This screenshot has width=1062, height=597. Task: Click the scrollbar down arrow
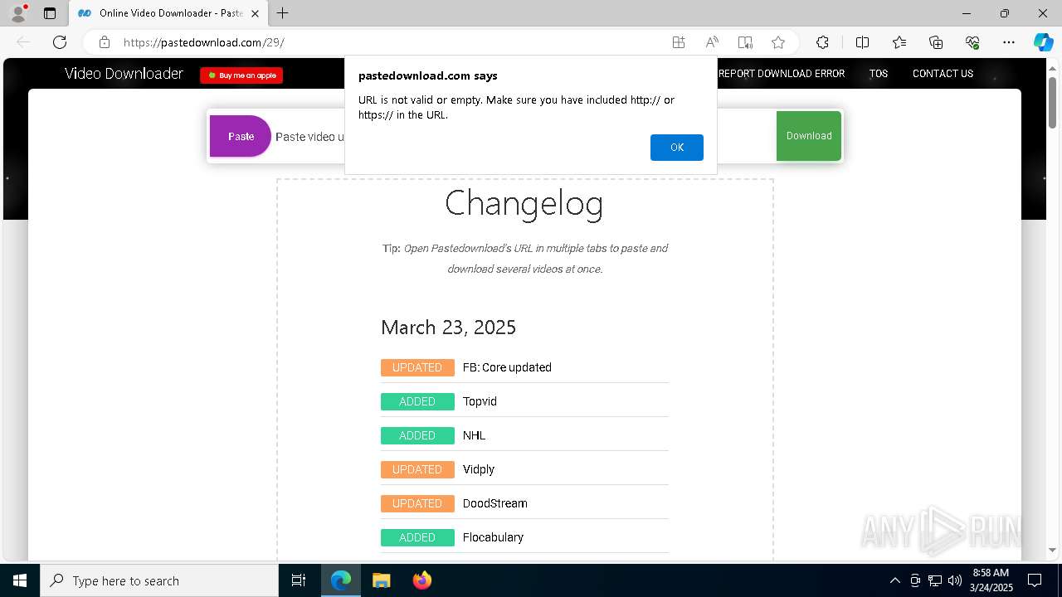pos(1052,550)
